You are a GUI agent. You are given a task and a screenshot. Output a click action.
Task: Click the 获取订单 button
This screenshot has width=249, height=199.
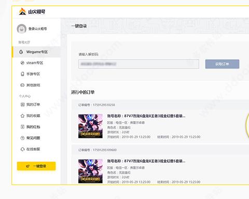pyautogui.click(x=222, y=64)
